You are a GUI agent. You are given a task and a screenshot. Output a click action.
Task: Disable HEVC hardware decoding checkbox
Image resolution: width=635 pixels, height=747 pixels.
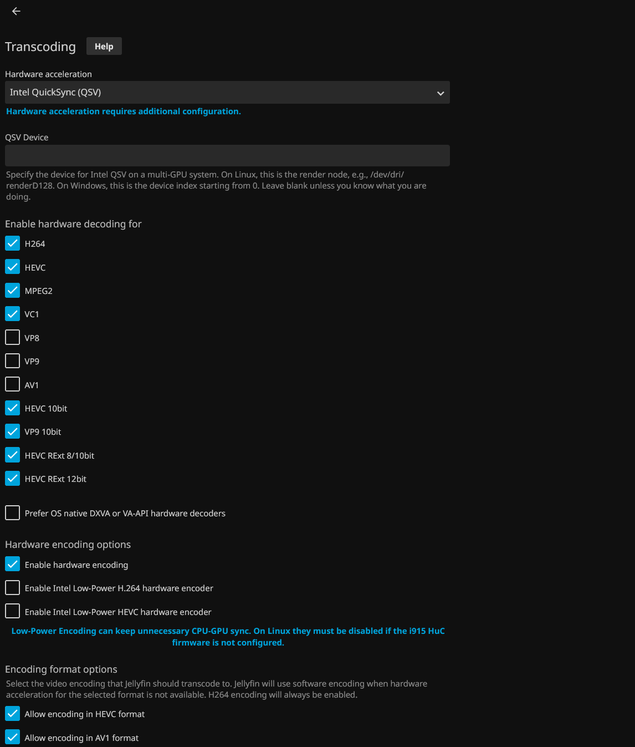pyautogui.click(x=12, y=267)
